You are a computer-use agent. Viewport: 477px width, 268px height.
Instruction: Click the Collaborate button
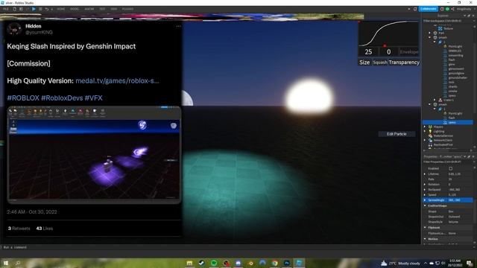click(429, 9)
